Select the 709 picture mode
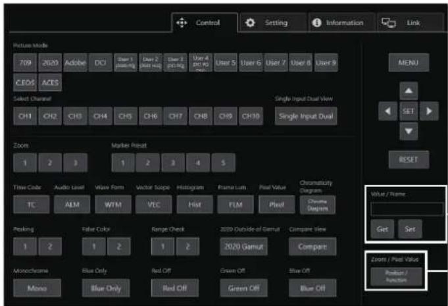Viewport: 448px width, 306px height. [25, 63]
